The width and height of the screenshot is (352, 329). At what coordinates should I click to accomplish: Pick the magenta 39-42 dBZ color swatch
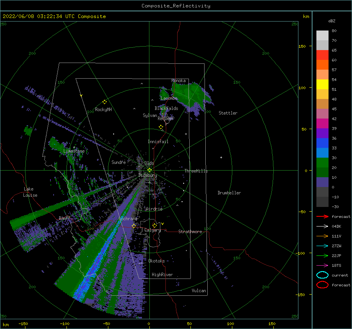(x=322, y=123)
